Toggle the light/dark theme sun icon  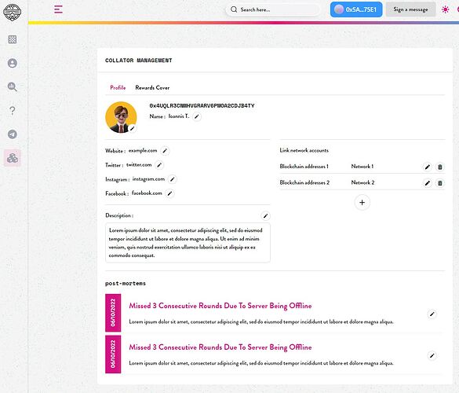(445, 9)
